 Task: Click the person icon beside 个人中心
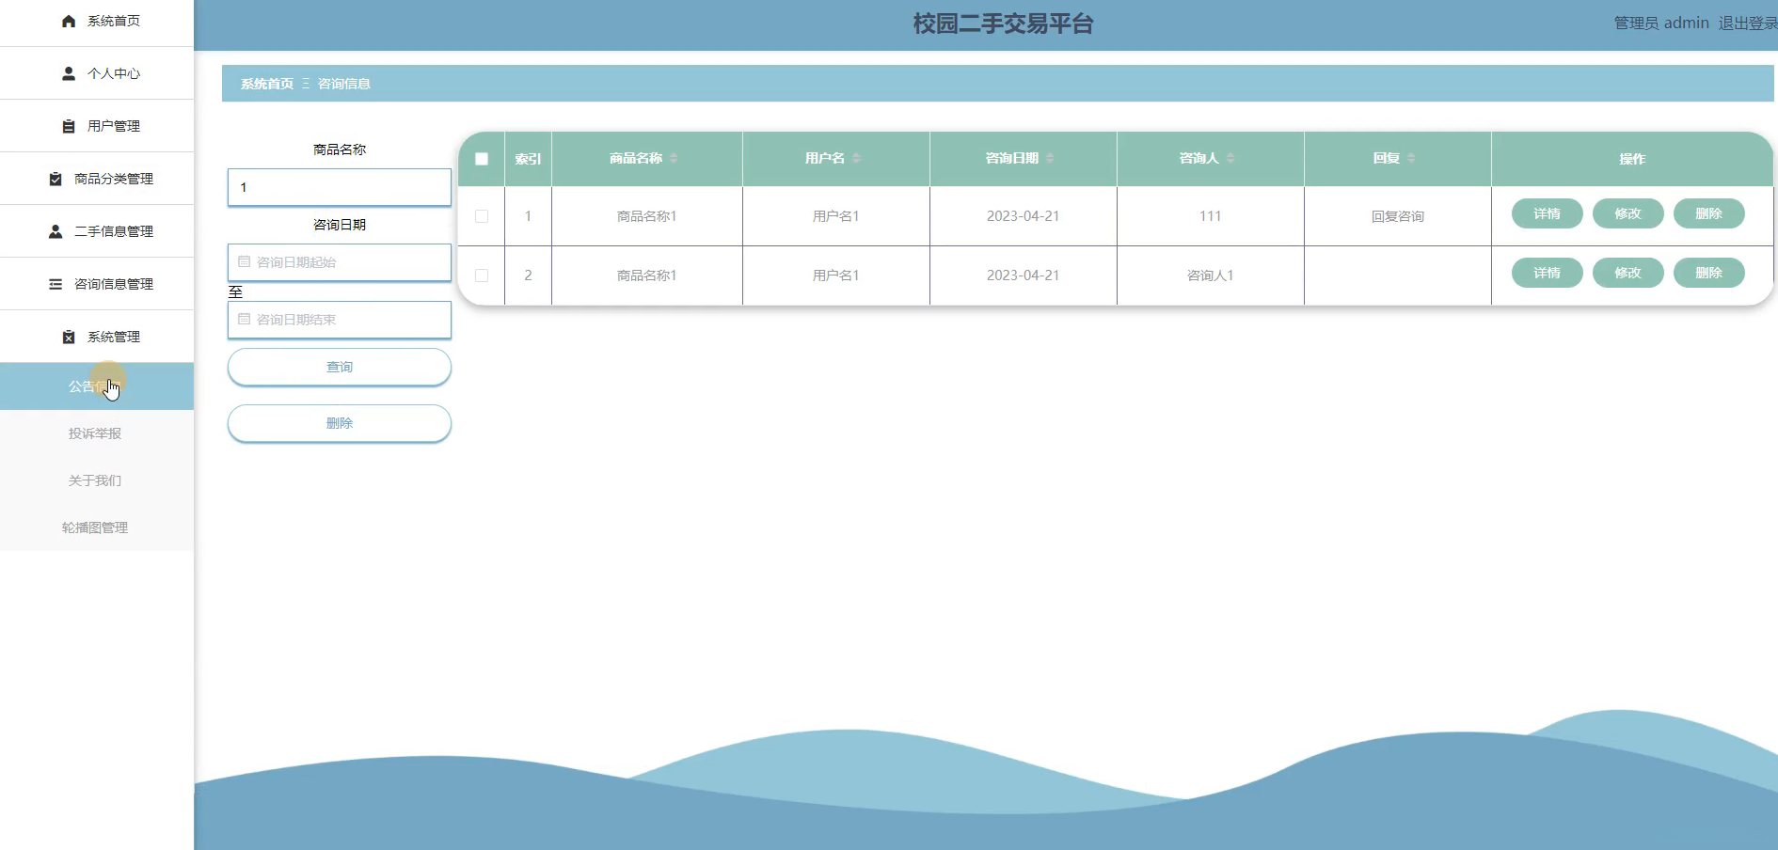(69, 73)
